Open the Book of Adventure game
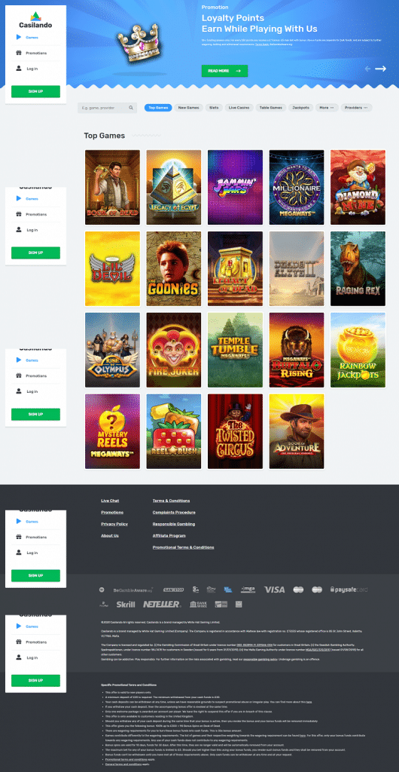This screenshot has width=399, height=772. tap(297, 431)
